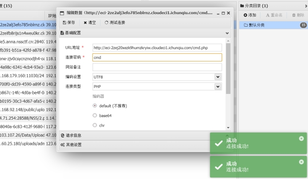This screenshot has height=179, width=308.
Task: Expand the 其他设置 section
Action: coord(145,145)
